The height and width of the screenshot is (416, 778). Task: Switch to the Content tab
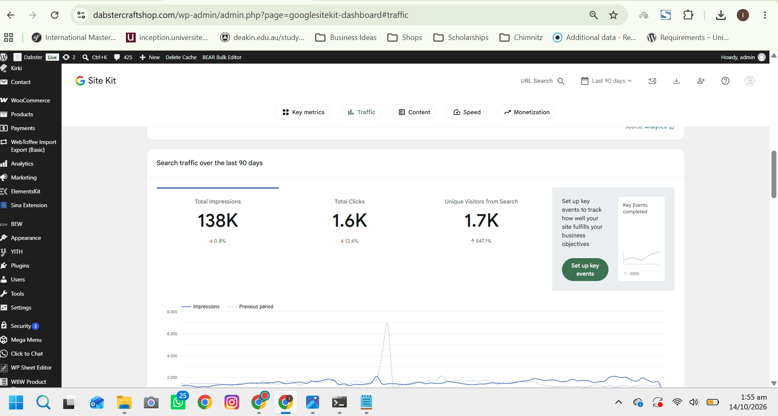click(x=414, y=112)
